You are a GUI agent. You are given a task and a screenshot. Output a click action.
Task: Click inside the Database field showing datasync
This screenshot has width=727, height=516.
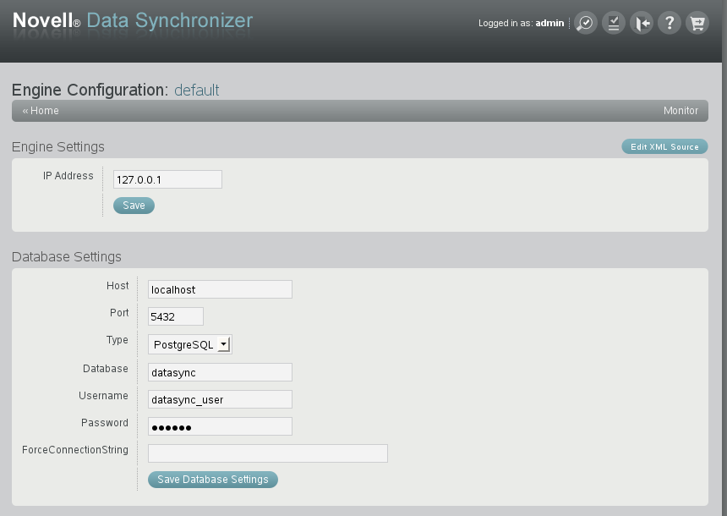[220, 371]
